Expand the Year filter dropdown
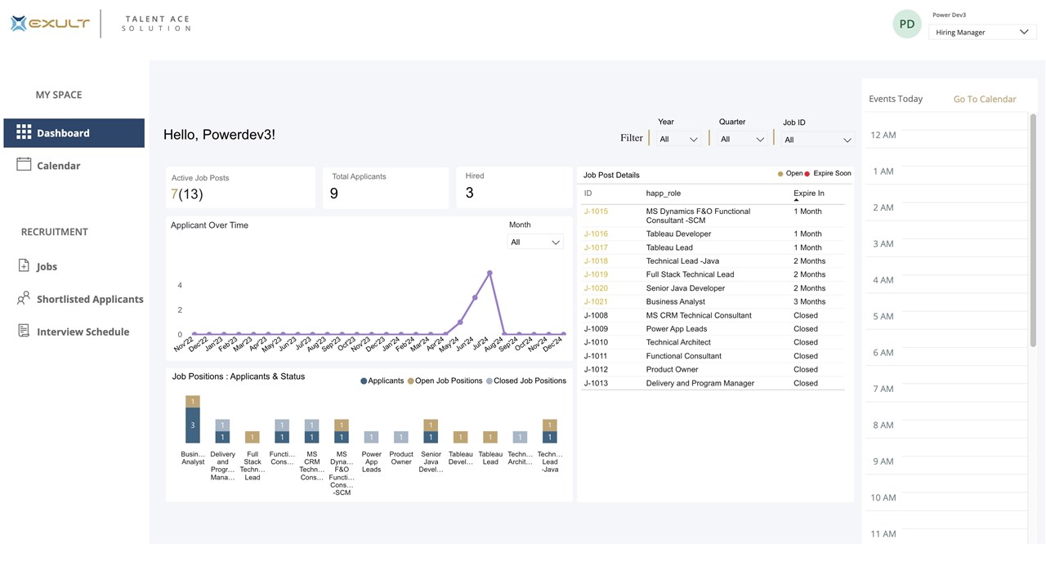Screen dimensions: 1046x588 click(678, 139)
